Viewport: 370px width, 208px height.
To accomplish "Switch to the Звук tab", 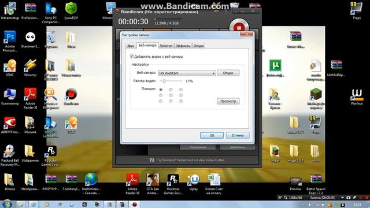I will [131, 46].
